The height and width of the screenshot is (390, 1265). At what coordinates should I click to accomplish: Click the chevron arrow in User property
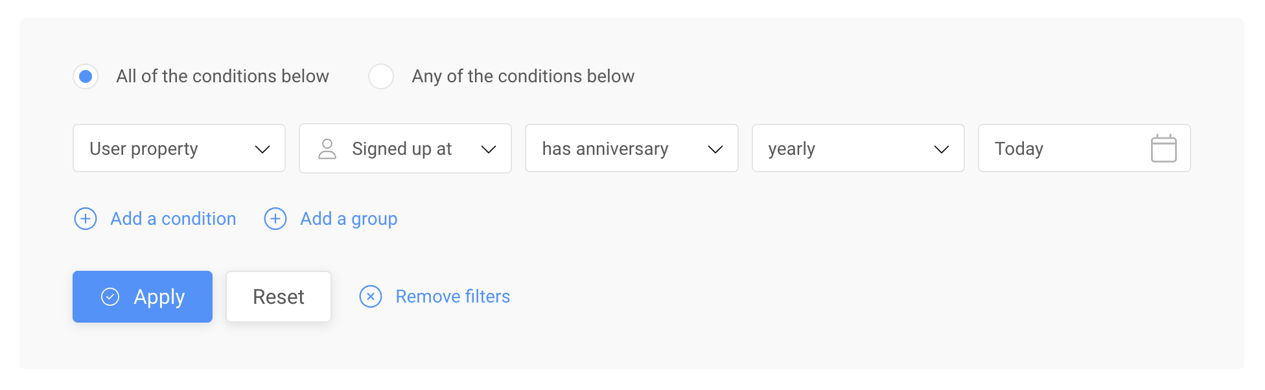(262, 150)
